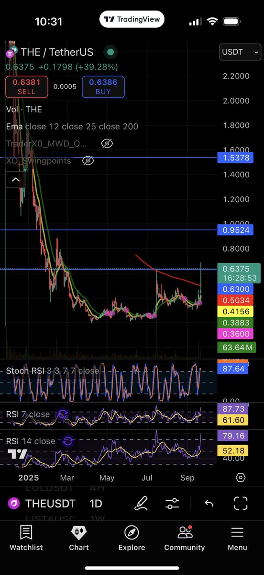Select the Vol · THE indicator label

click(x=24, y=110)
